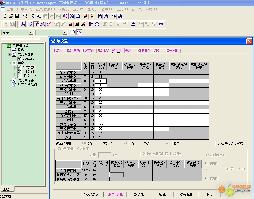Click the Device search icon after Redo
This screenshot has width=254, height=199.
(x=66, y=16)
